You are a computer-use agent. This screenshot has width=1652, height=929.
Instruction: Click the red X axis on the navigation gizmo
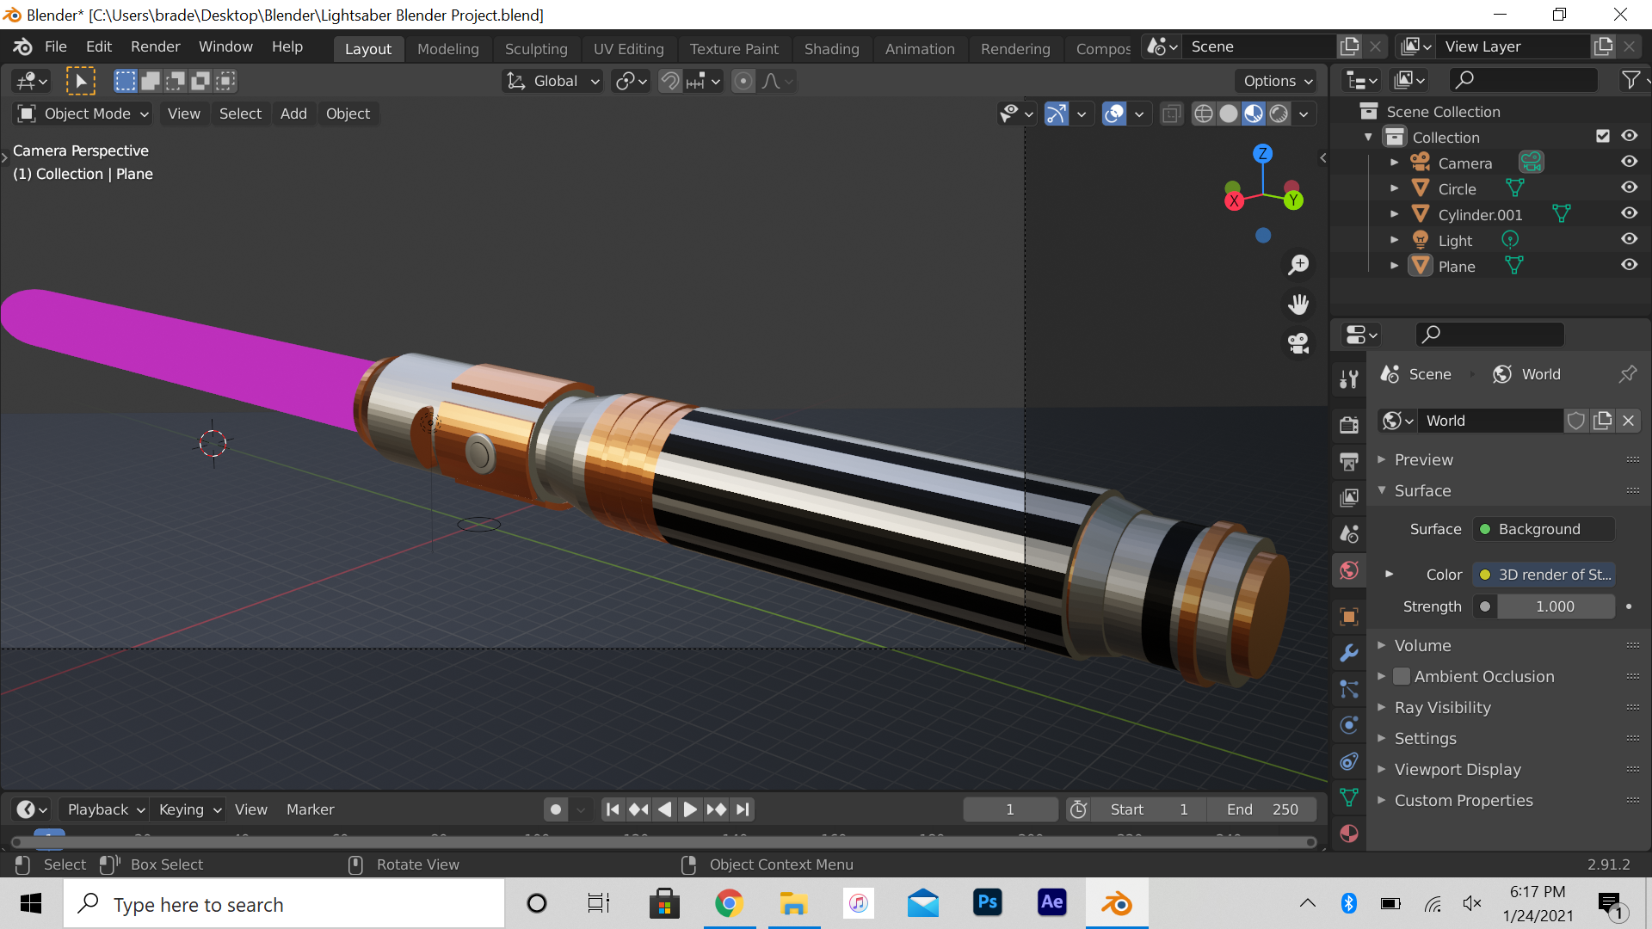point(1235,201)
